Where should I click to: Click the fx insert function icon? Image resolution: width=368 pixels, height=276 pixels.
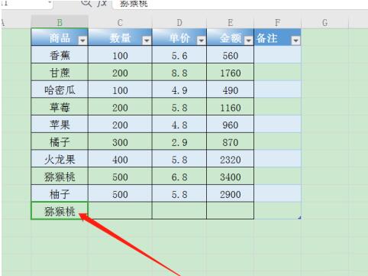click(x=102, y=3)
